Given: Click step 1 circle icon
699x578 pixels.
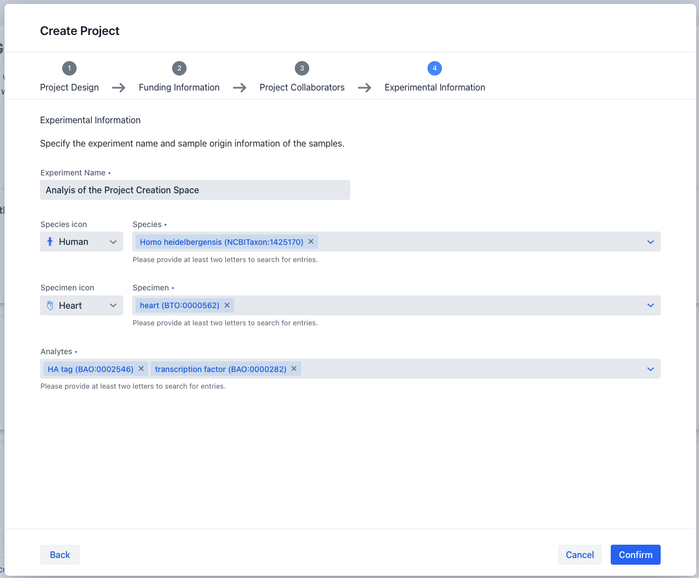Looking at the screenshot, I should 69,68.
